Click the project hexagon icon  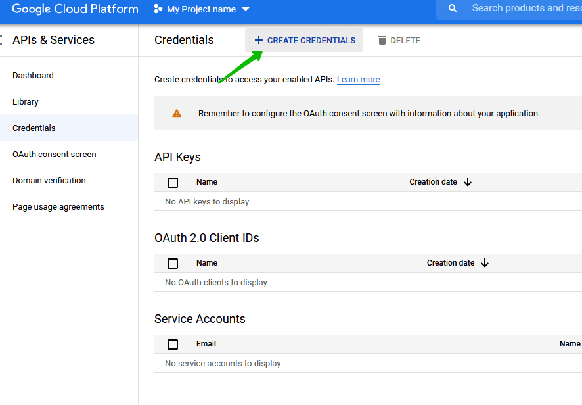click(158, 9)
